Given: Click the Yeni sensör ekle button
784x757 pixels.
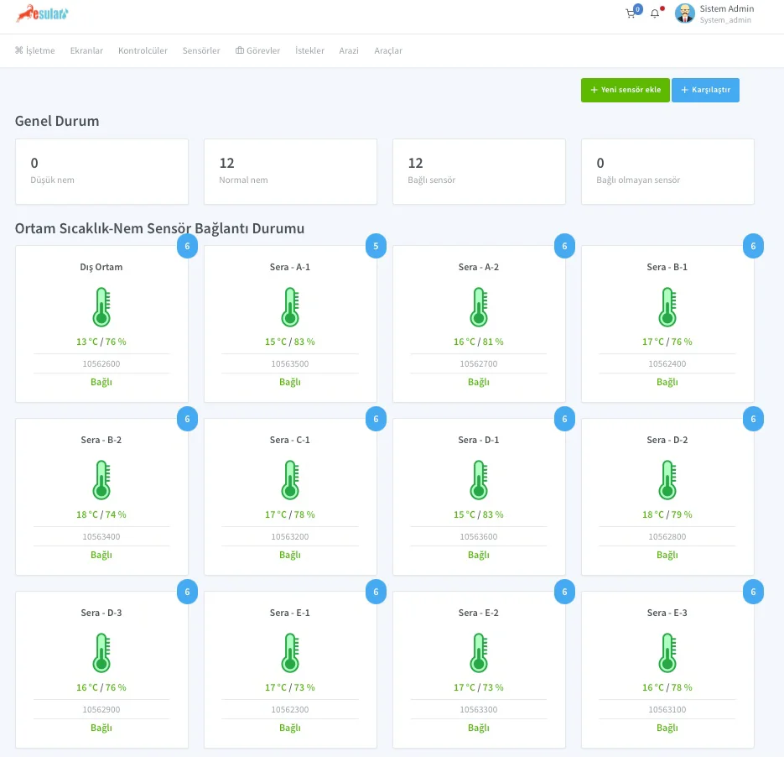Looking at the screenshot, I should coord(625,91).
